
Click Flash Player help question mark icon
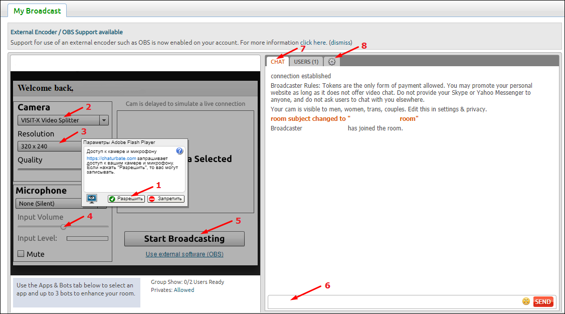(x=180, y=151)
